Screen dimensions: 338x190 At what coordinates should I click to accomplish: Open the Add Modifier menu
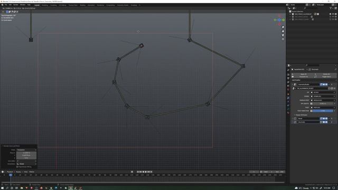tap(296, 80)
